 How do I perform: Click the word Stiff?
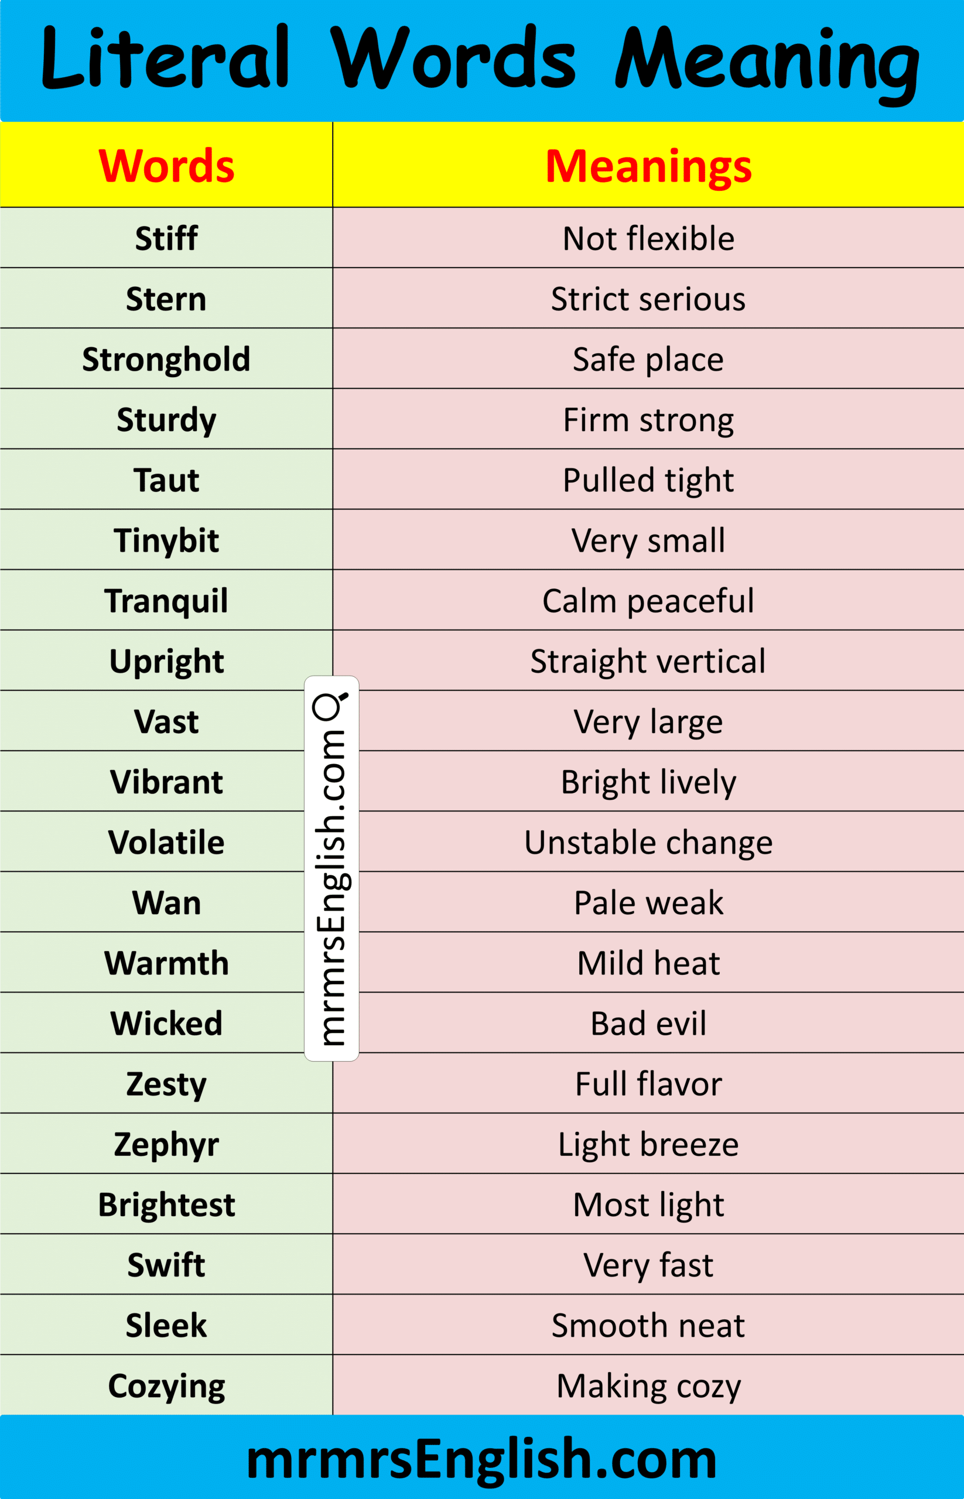[166, 238]
